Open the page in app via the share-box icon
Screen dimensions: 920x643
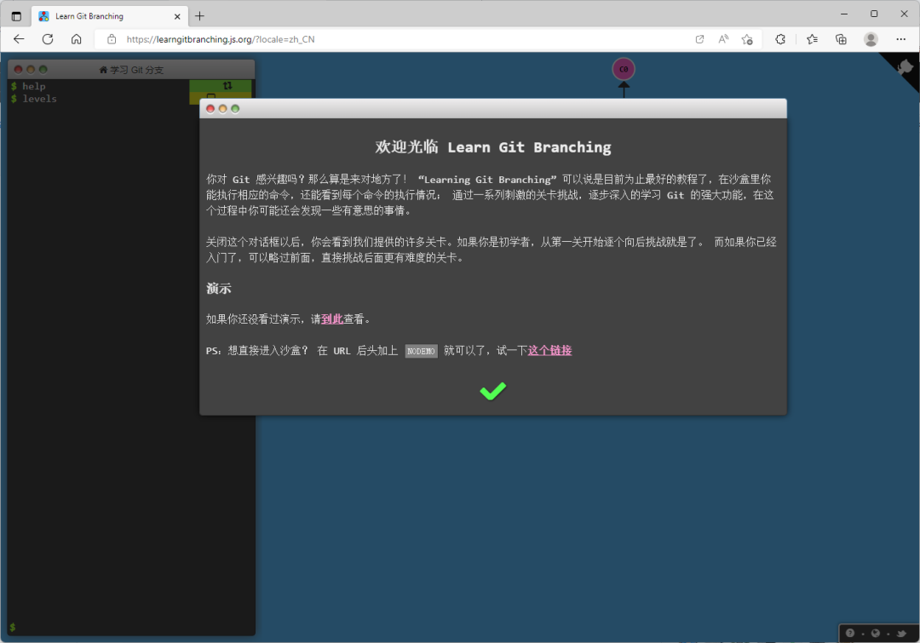pos(699,39)
